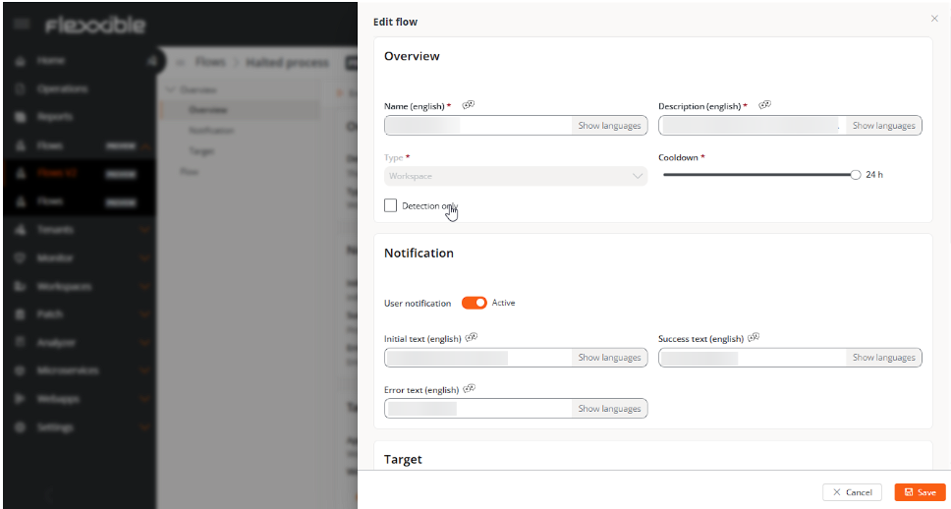
Task: Click Show languages for the Description field
Action: pos(883,126)
